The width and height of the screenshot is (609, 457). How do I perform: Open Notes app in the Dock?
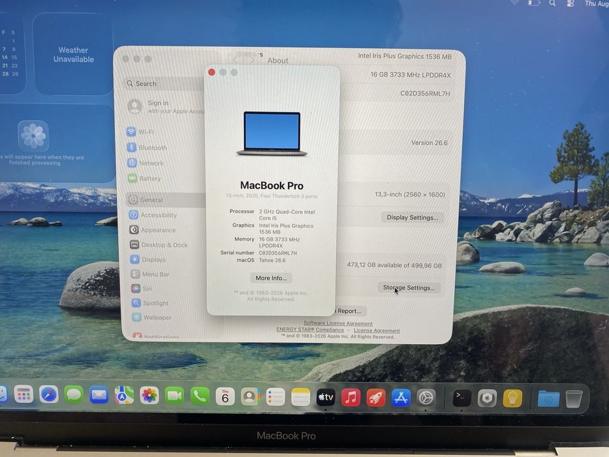(x=301, y=398)
